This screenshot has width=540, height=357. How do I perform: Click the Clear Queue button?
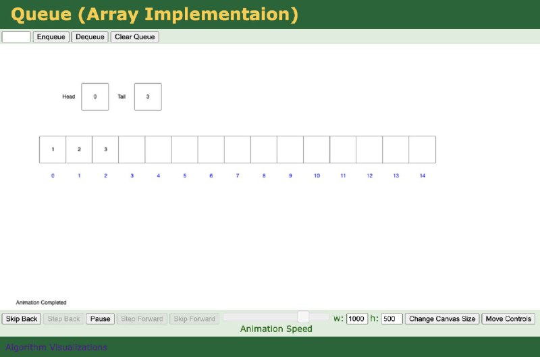pyautogui.click(x=135, y=36)
